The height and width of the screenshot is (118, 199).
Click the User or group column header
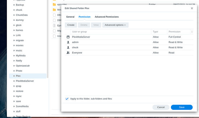point(111,32)
